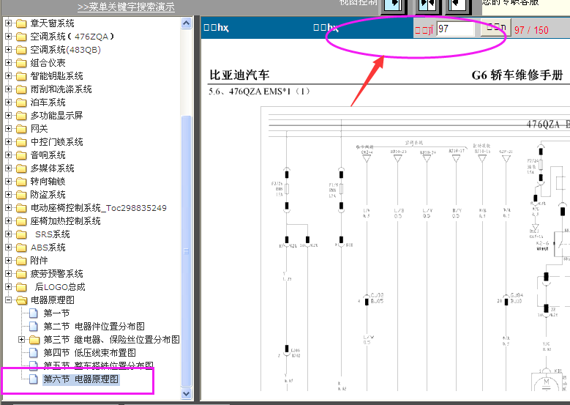
Task: Expand 第三节 继电器、保险丝 subfolder
Action: click(21, 340)
